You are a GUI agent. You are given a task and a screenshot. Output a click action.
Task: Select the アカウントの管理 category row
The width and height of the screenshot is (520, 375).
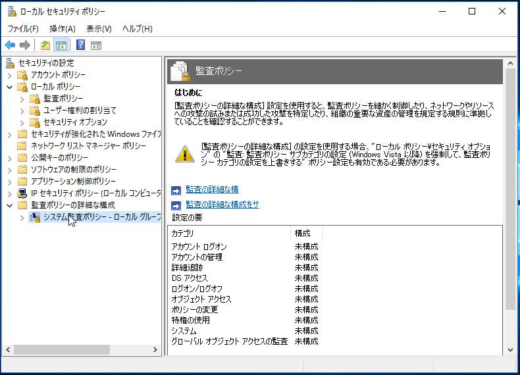[245, 257]
